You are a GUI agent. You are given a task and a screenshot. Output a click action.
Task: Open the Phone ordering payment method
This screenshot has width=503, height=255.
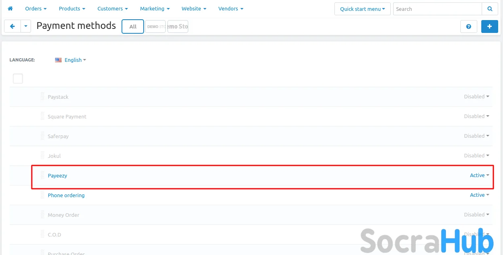66,195
